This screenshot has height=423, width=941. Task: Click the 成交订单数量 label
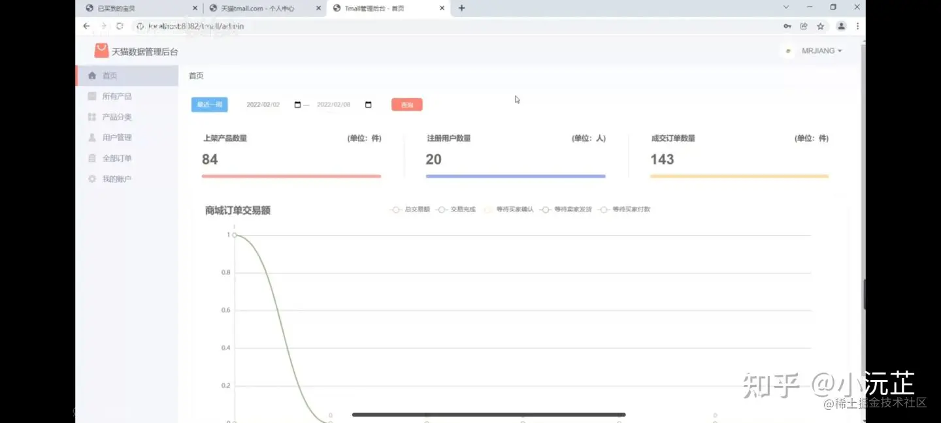673,138
